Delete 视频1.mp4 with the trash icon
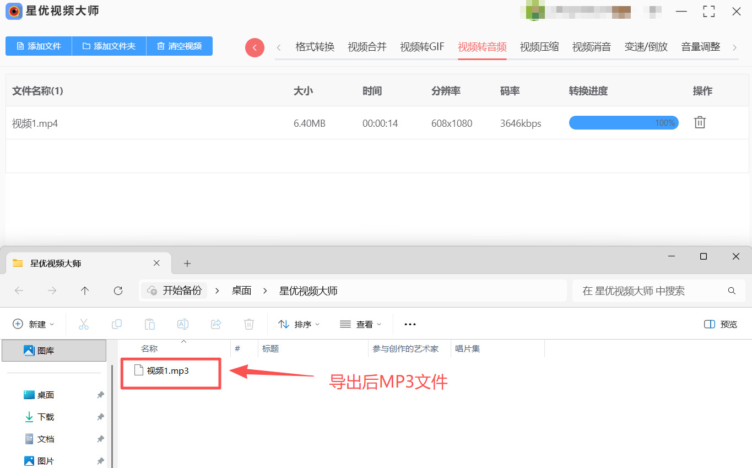Viewport: 752px width, 468px height. [700, 122]
